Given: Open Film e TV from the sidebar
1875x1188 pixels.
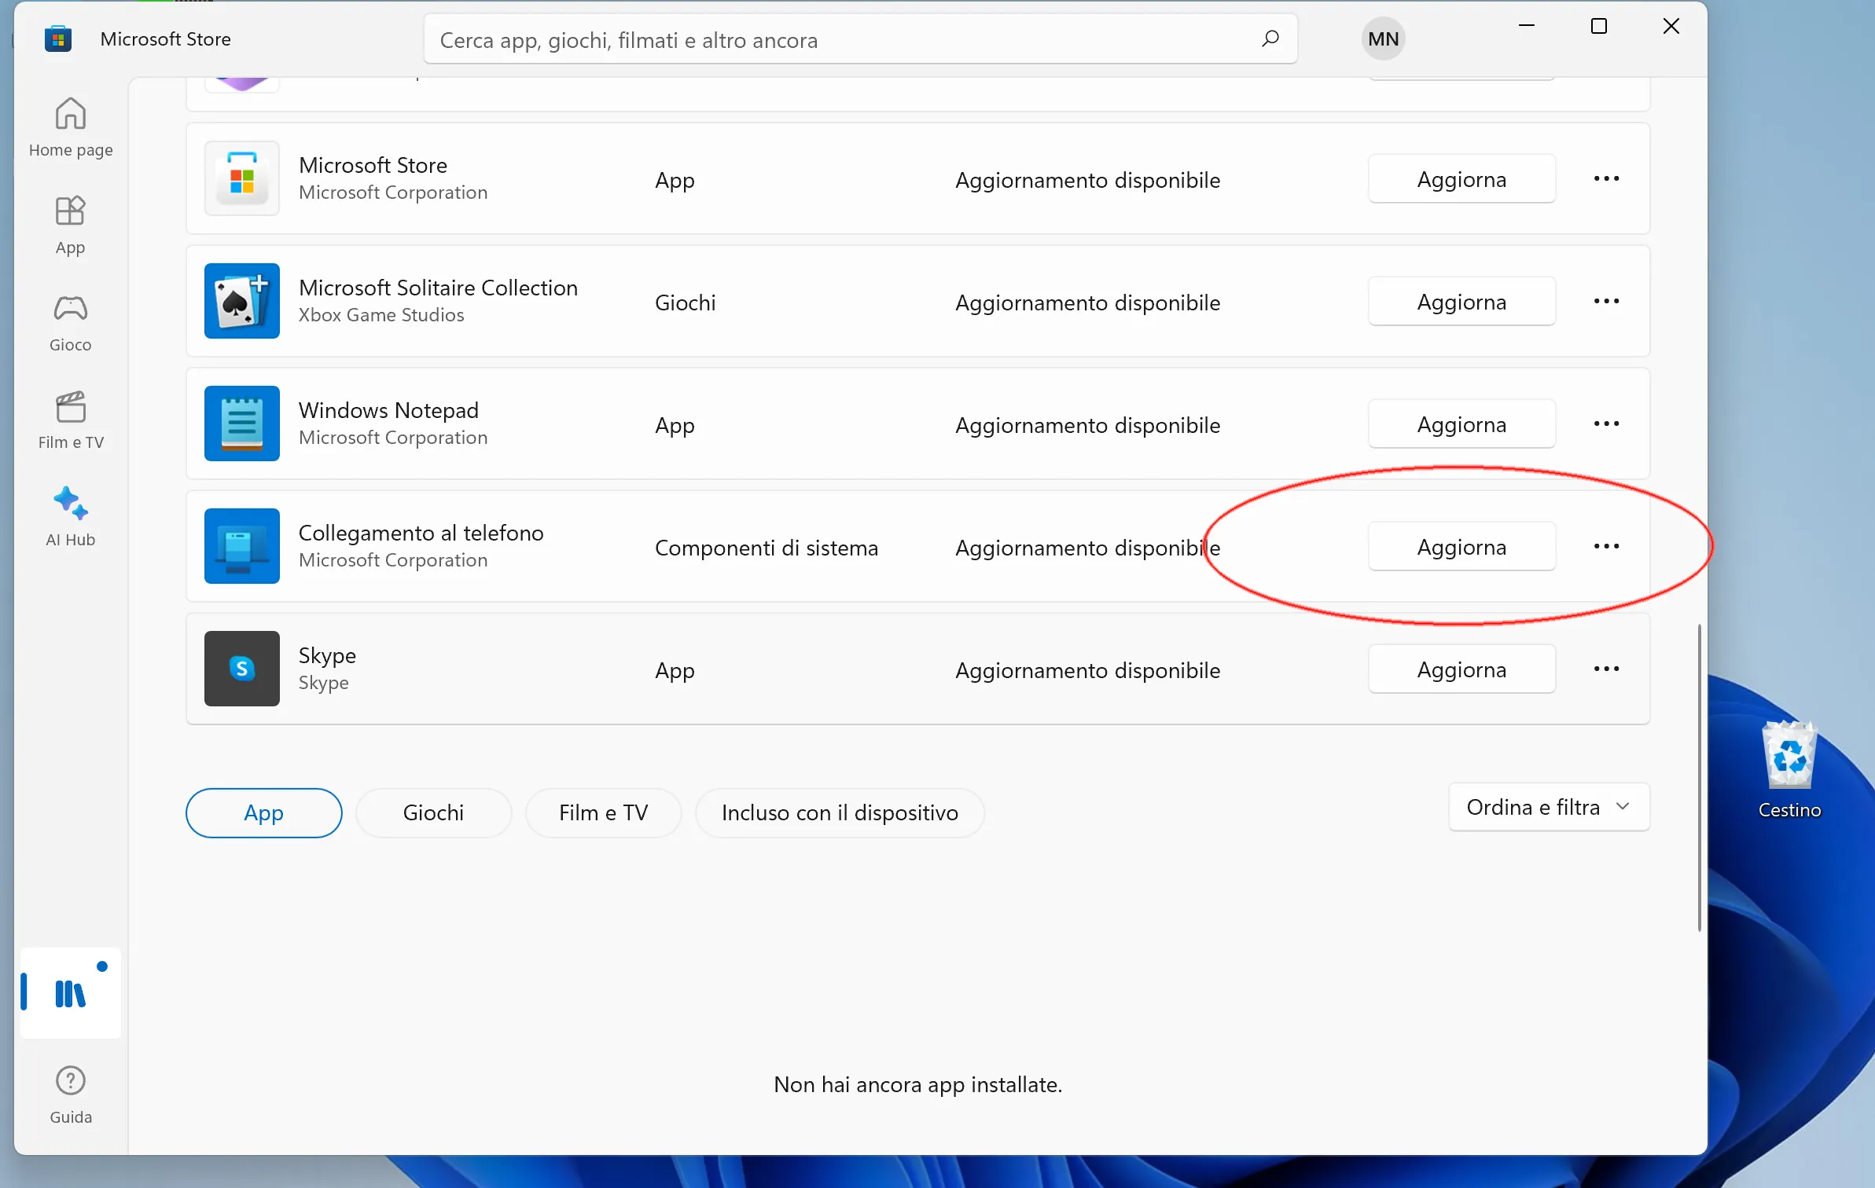Looking at the screenshot, I should click(69, 420).
